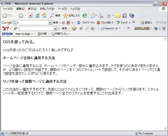Expand the Yahoo!メール dropdown arrow
The width and height of the screenshot is (168, 136).
[120, 28]
